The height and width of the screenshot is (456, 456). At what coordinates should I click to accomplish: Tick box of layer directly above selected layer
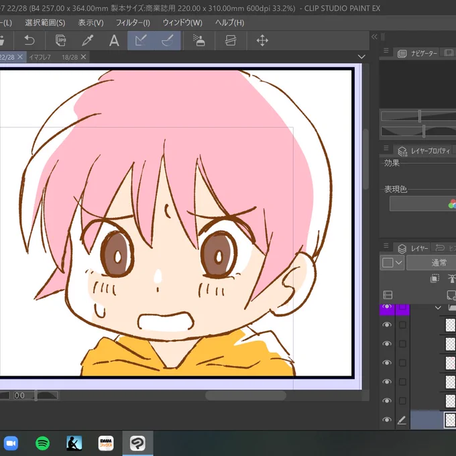tap(402, 401)
